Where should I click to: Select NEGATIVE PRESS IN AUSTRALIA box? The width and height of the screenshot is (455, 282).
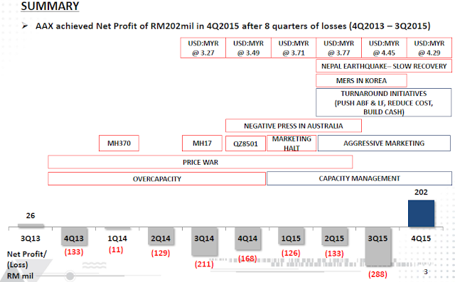tap(294, 126)
